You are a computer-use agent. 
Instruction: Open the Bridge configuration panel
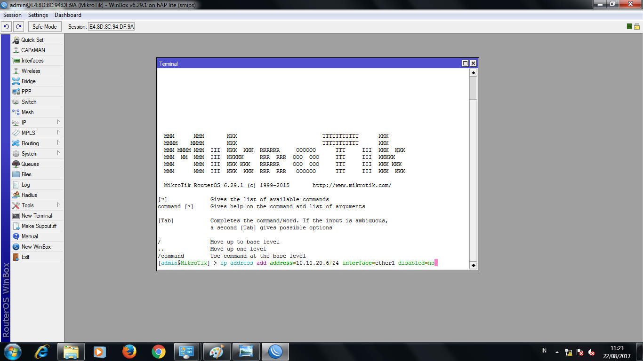point(28,81)
